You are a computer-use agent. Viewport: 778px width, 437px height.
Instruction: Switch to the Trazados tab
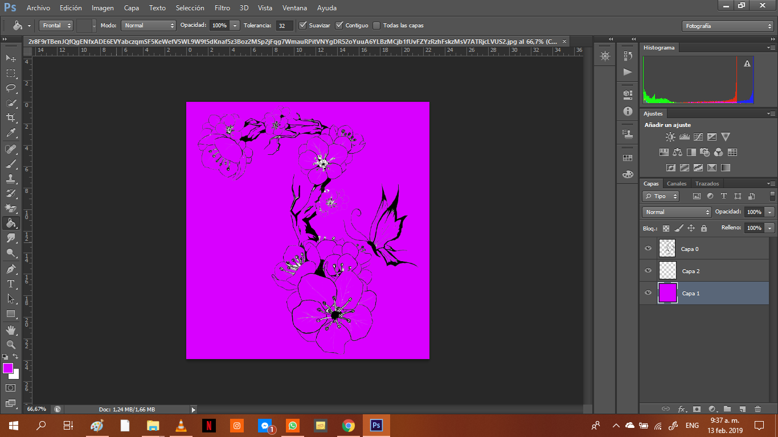coord(707,184)
